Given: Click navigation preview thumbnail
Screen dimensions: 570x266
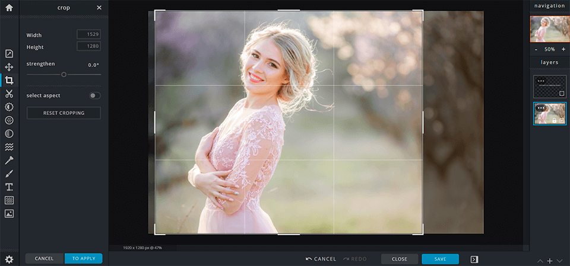Looking at the screenshot, I should click(550, 29).
